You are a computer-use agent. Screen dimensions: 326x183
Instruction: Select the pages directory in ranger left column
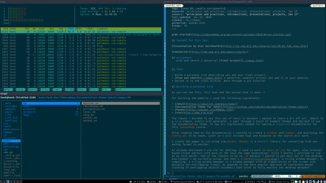11,141
